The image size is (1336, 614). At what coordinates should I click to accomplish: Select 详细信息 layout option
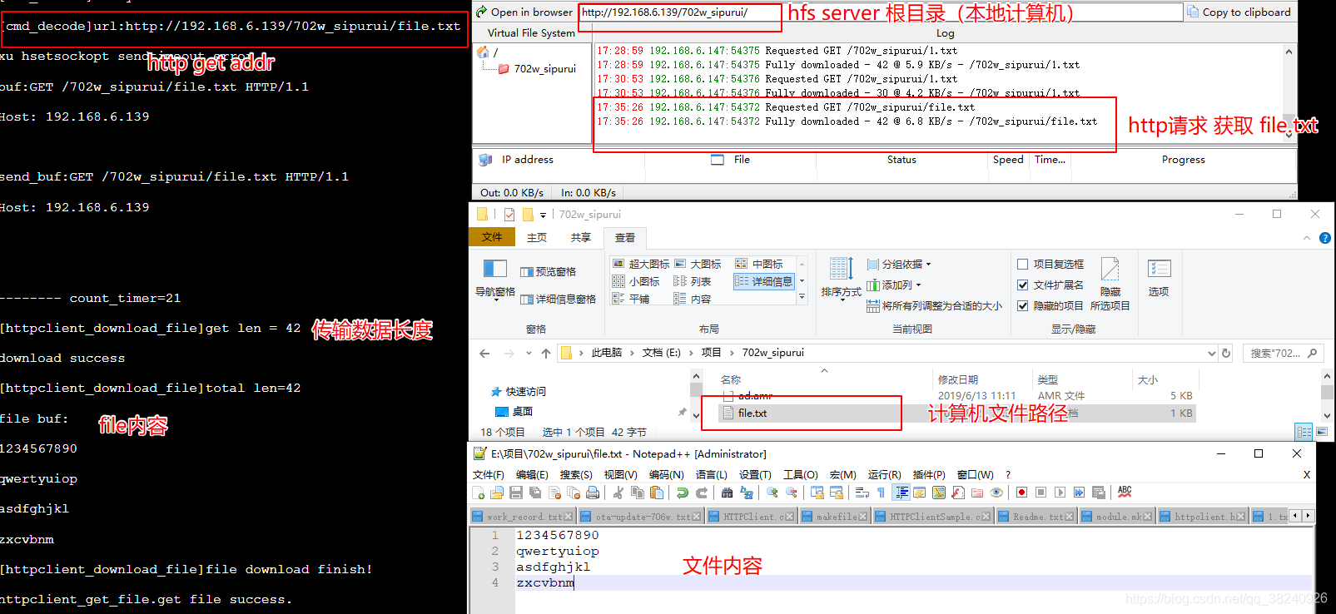click(764, 281)
